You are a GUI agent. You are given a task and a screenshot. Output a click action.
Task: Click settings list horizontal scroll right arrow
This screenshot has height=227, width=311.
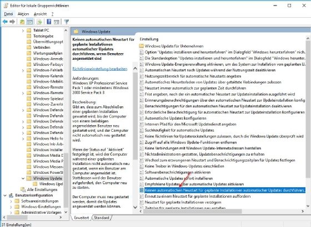point(303,211)
